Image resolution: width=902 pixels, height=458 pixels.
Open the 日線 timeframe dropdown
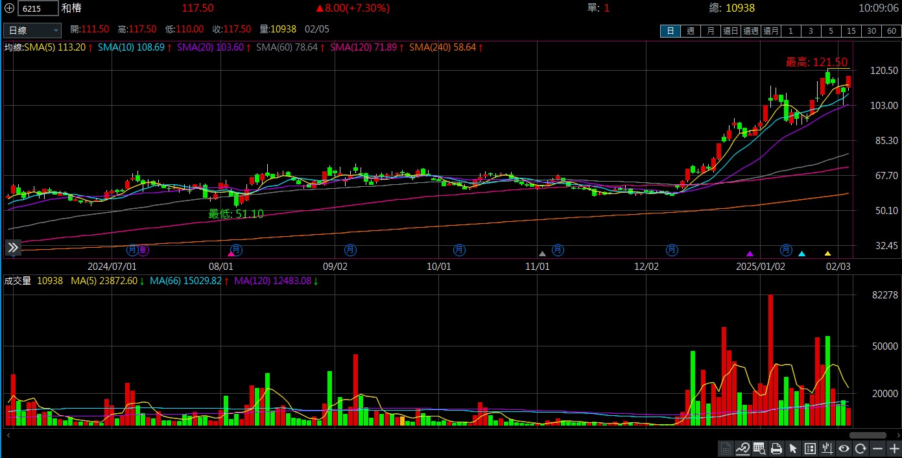tap(32, 30)
